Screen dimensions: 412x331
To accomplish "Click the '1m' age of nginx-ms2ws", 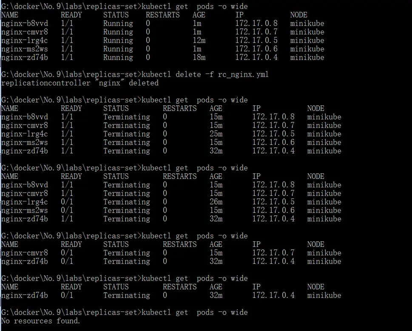I will click(x=197, y=49).
